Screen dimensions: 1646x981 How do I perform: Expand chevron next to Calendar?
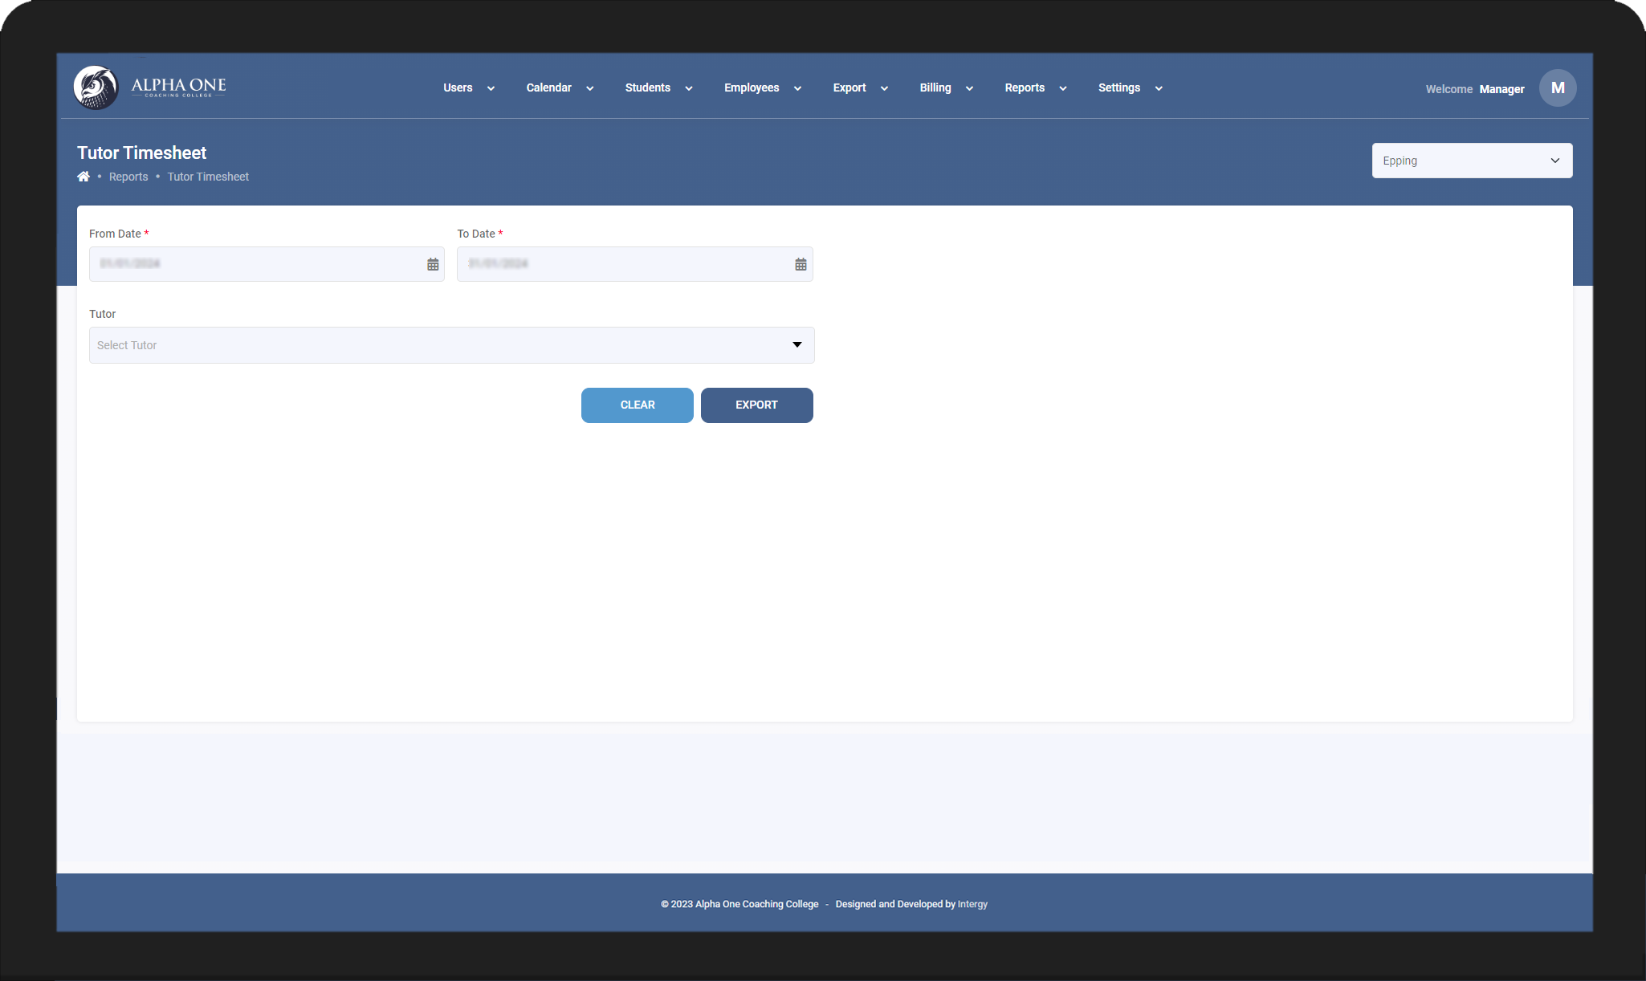(590, 88)
